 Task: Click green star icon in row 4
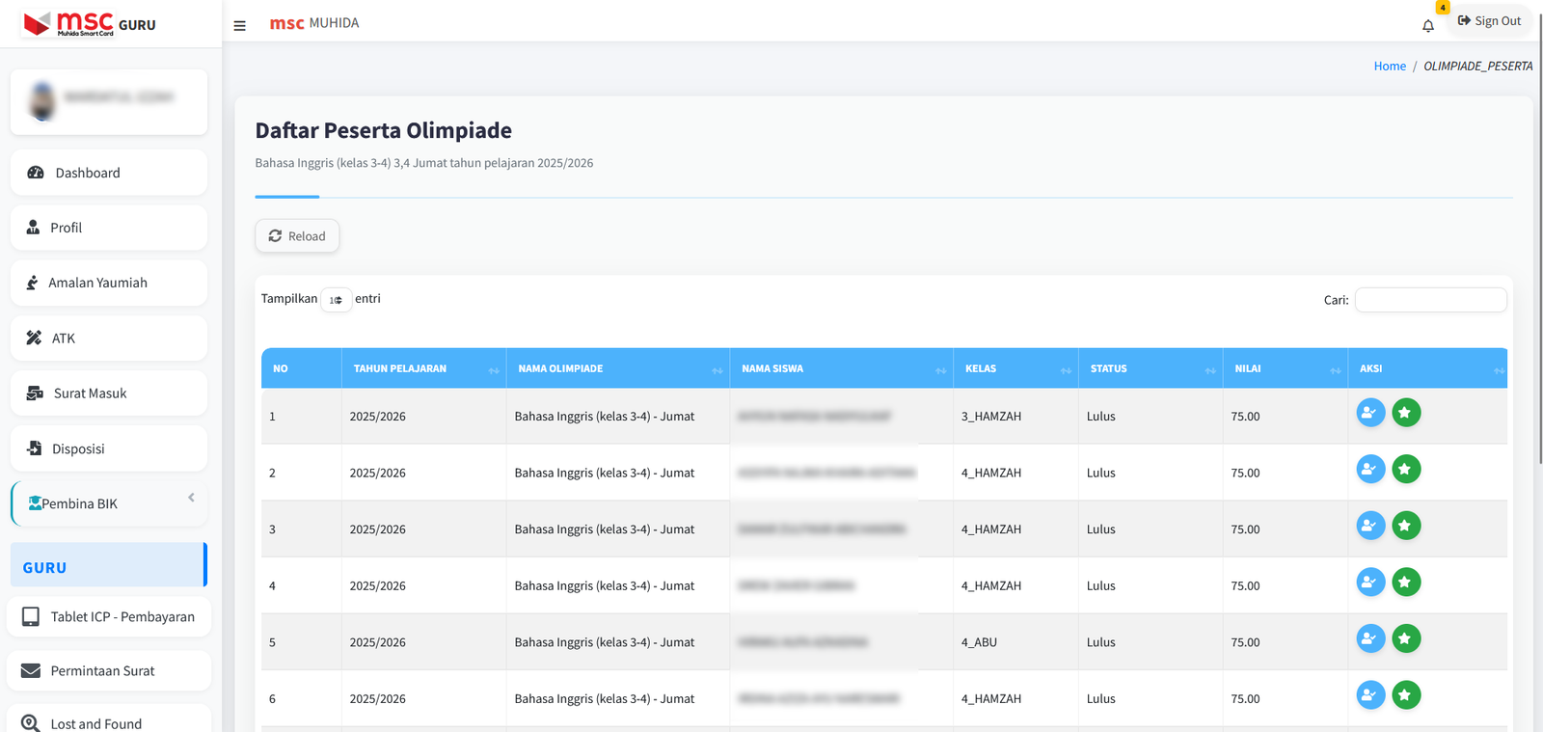coord(1406,583)
